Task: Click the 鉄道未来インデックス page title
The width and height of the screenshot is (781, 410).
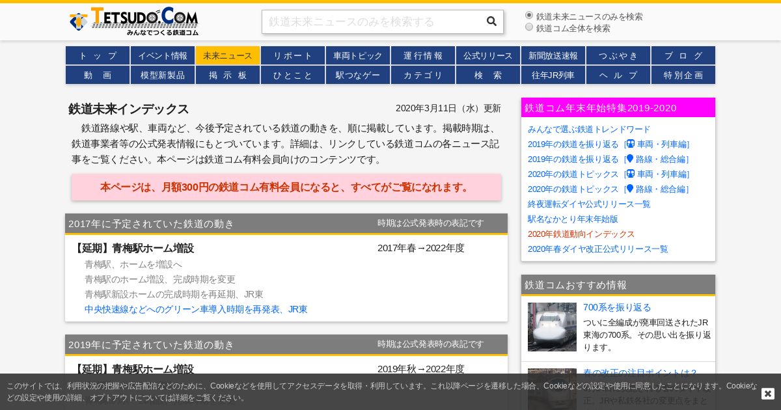Action: (129, 109)
